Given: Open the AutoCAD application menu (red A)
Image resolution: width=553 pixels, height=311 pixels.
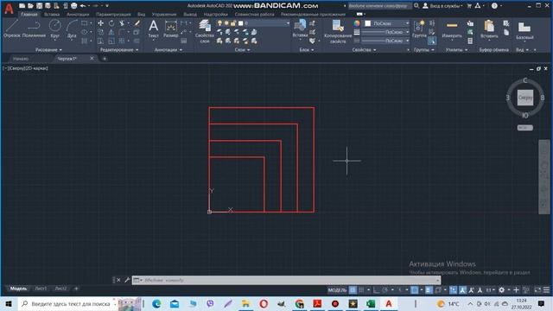Looking at the screenshot, I should point(9,9).
